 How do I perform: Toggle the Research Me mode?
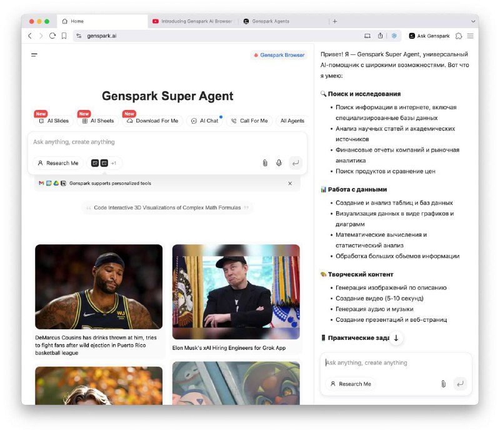point(57,163)
